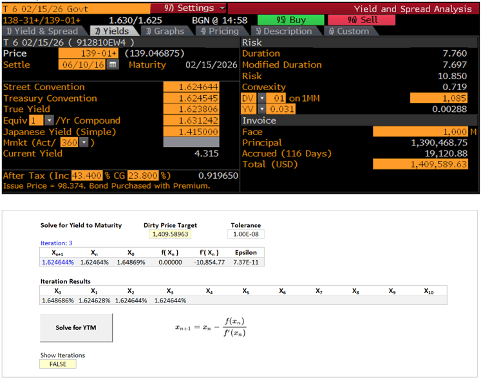Expand the Settings dropdown arrow

point(222,8)
